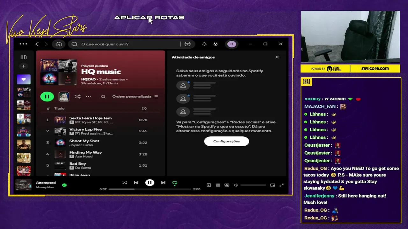Sort by duration clock icon

click(144, 108)
